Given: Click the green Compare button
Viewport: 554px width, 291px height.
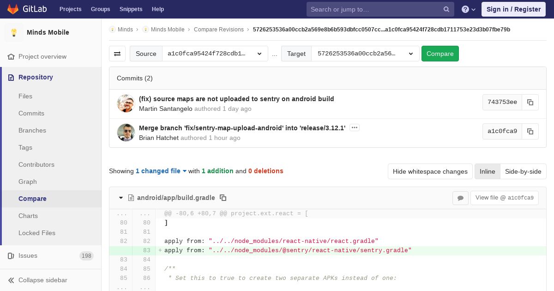Looking at the screenshot, I should point(440,54).
